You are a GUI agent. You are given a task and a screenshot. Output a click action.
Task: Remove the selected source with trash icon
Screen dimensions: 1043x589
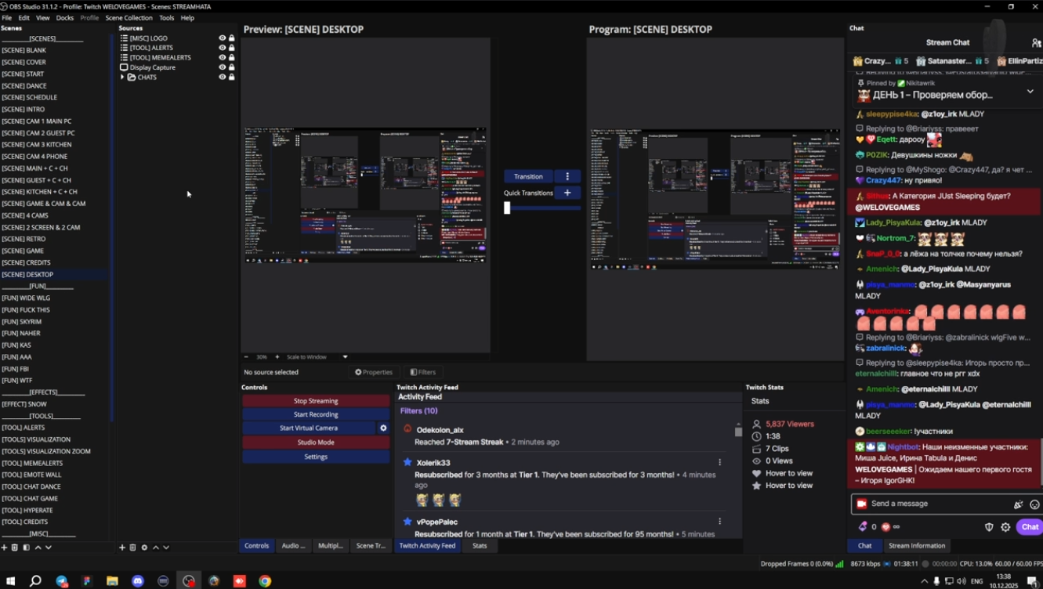point(132,547)
